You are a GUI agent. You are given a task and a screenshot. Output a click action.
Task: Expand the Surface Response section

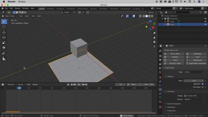[x=174, y=104]
